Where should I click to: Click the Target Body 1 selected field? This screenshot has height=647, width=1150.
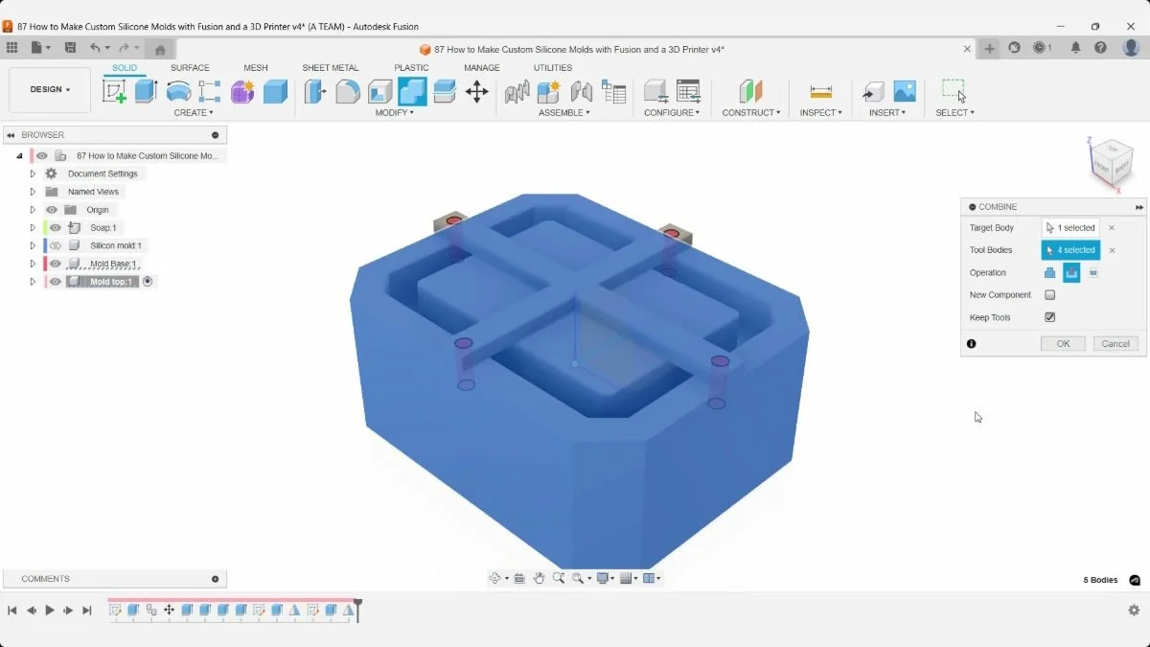[1070, 228]
